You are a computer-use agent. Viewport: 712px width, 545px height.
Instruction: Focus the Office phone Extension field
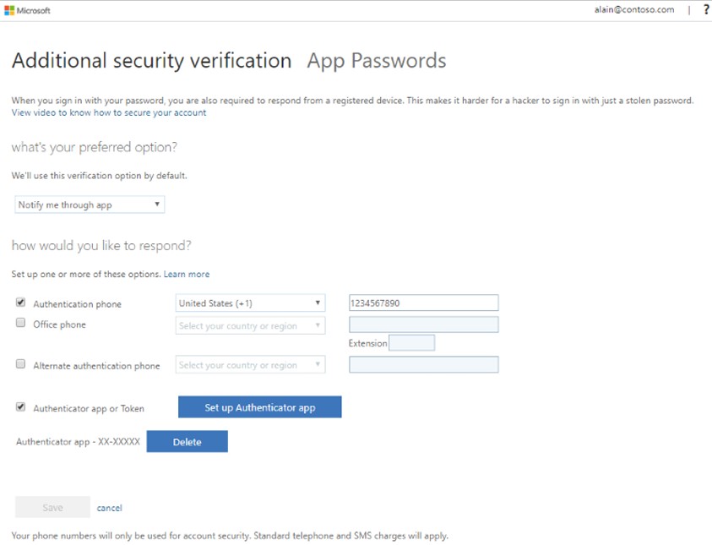pos(412,343)
